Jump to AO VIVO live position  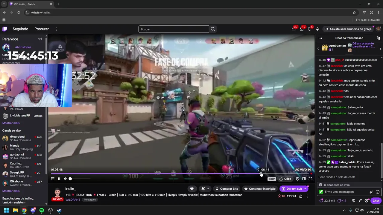(x=303, y=170)
